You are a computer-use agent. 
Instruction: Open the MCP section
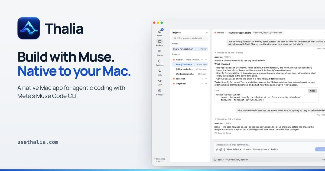coord(160,82)
